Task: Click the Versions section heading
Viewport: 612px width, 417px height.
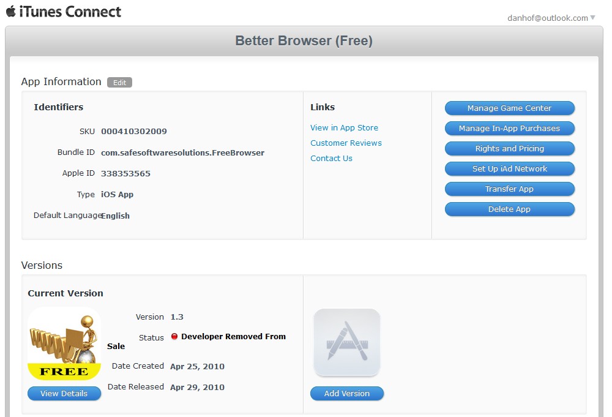Action: 42,266
